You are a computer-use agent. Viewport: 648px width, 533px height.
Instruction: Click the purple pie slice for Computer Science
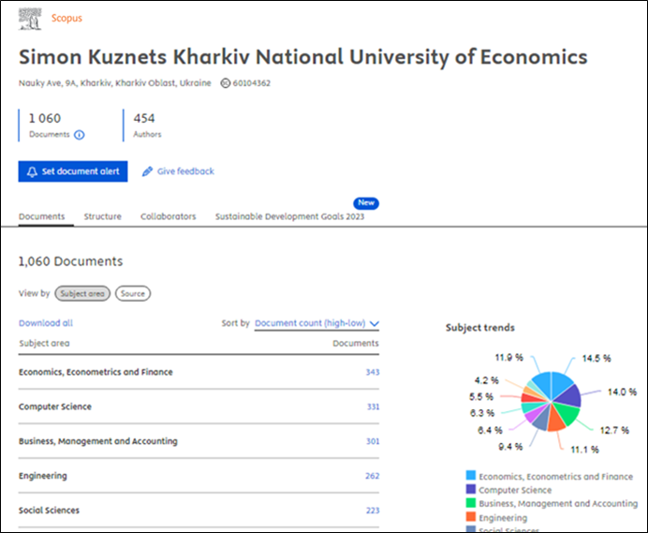(570, 395)
